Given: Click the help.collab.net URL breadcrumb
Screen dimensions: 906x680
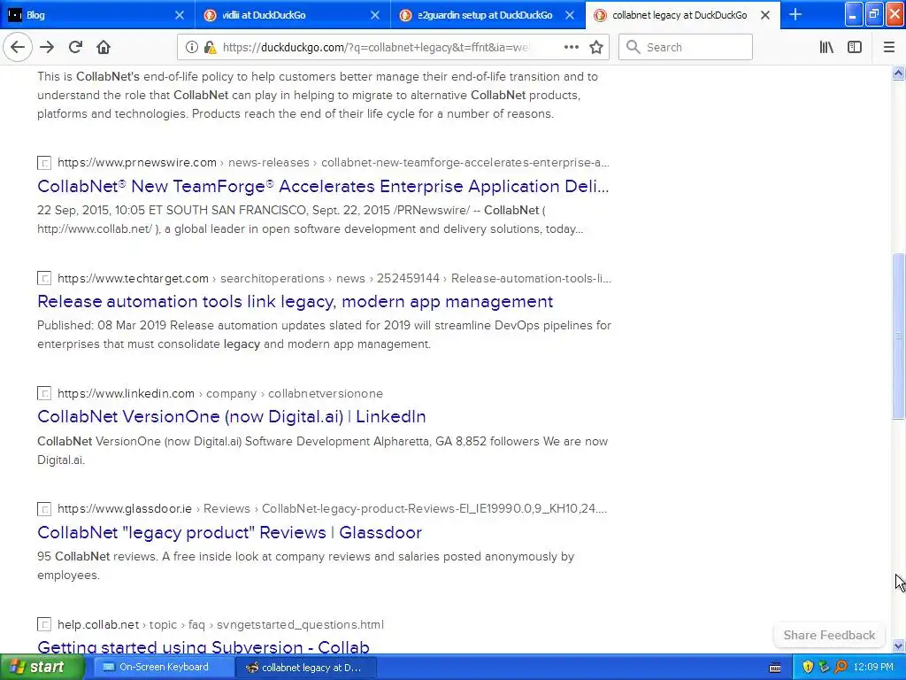Looking at the screenshot, I should [98, 624].
